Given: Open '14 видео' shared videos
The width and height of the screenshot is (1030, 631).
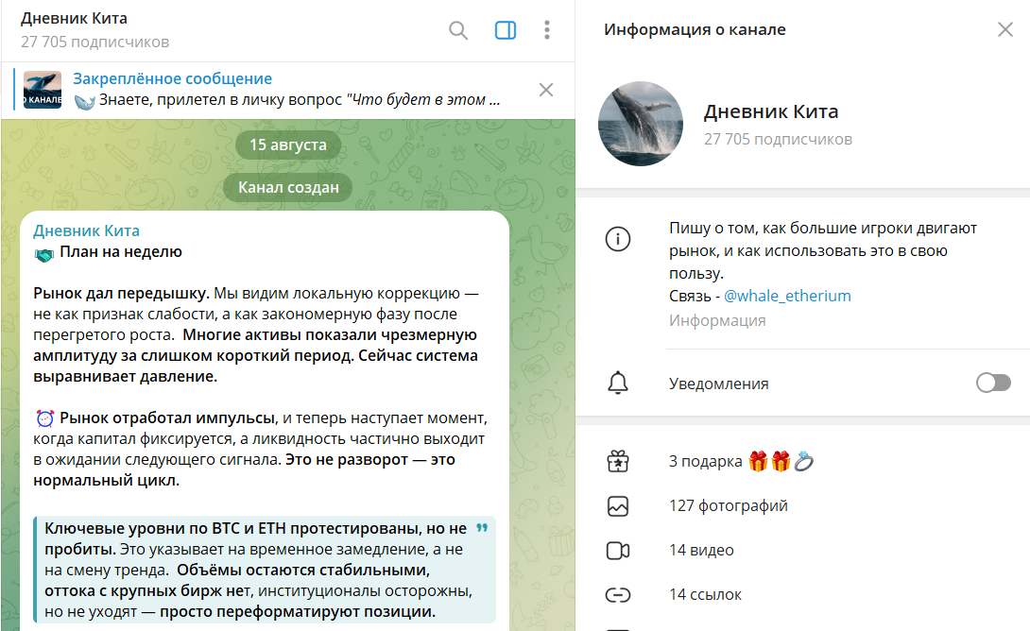Looking at the screenshot, I should pos(701,551).
